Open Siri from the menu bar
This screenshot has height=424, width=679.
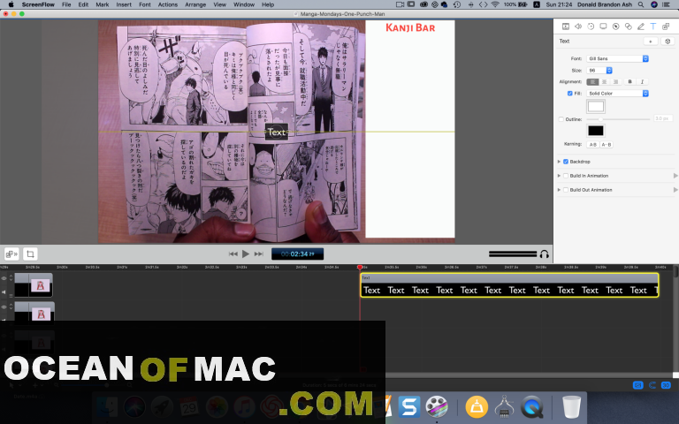click(654, 4)
